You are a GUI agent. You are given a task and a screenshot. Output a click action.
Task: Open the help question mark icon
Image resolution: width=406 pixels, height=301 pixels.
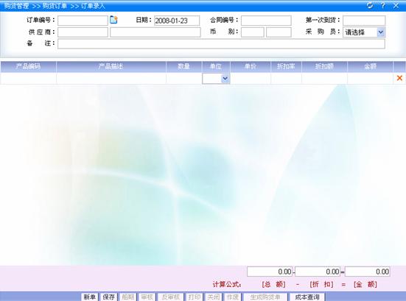pos(383,5)
